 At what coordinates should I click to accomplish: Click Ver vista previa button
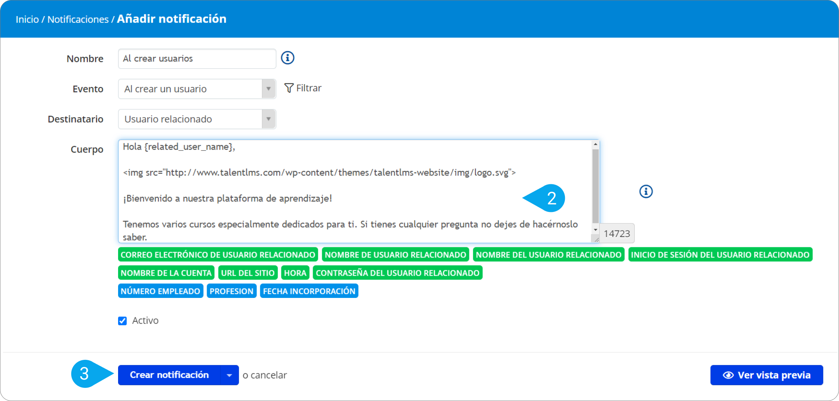click(766, 375)
